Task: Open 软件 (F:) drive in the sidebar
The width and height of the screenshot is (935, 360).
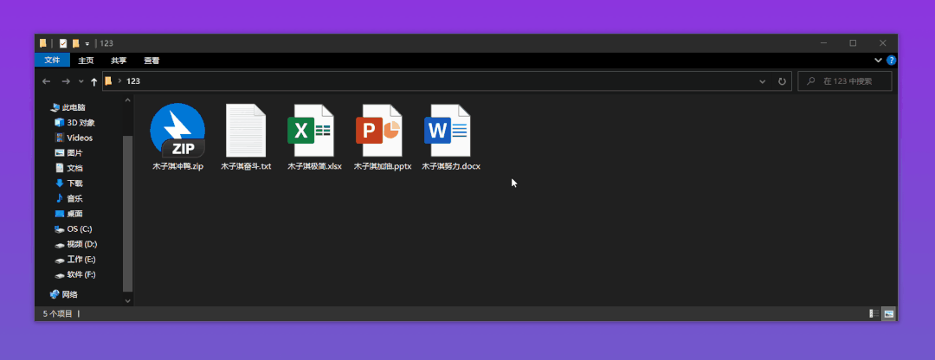Action: (75, 274)
